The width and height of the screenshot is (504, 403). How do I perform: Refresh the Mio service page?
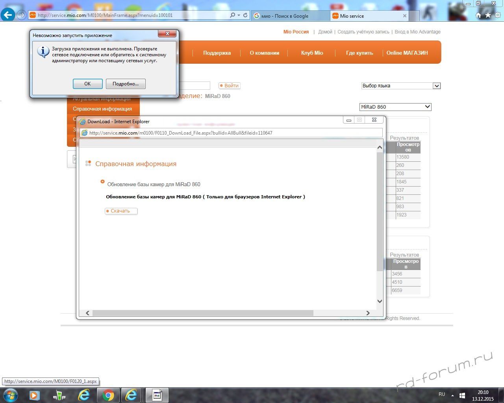[245, 15]
